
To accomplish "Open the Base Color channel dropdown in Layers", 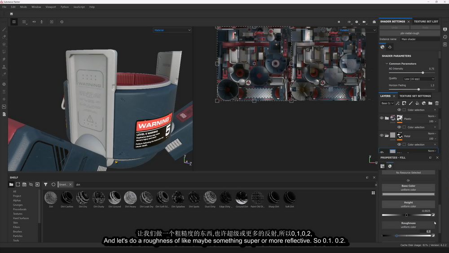I will click(x=387, y=103).
